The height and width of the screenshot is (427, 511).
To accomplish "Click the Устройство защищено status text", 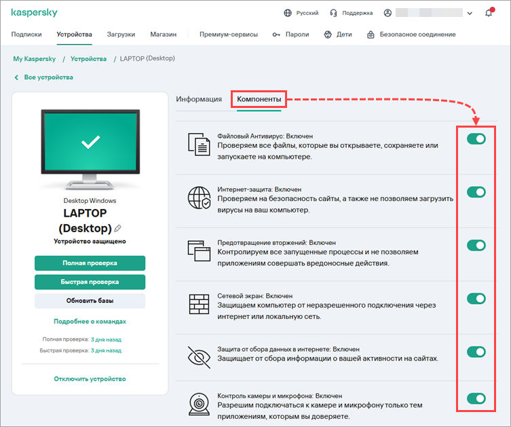I will click(x=90, y=241).
